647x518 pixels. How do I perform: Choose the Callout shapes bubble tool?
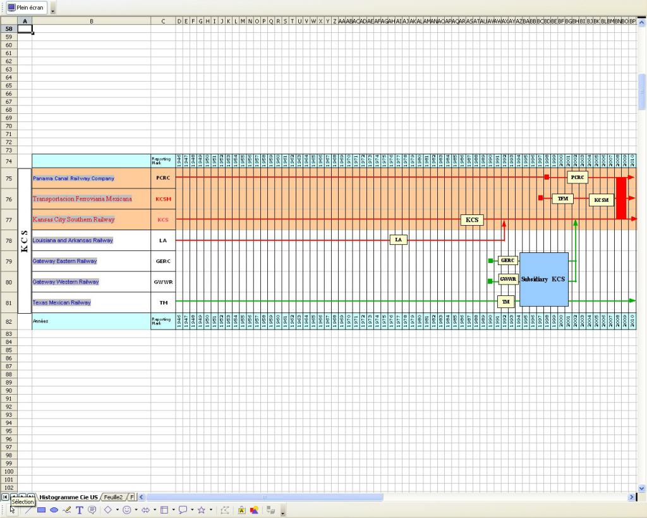coord(183,510)
